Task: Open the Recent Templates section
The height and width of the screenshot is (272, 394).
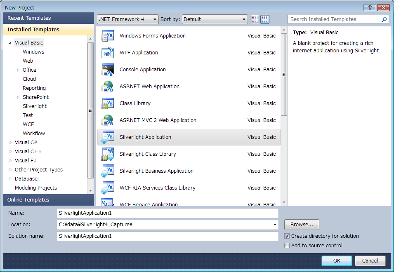Action: (x=49, y=18)
